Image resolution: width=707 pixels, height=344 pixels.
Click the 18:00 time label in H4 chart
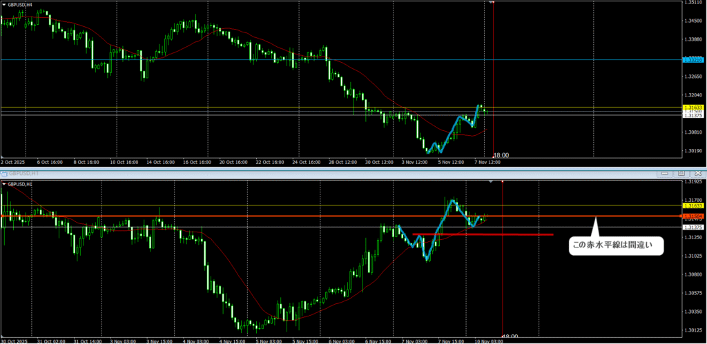click(501, 155)
